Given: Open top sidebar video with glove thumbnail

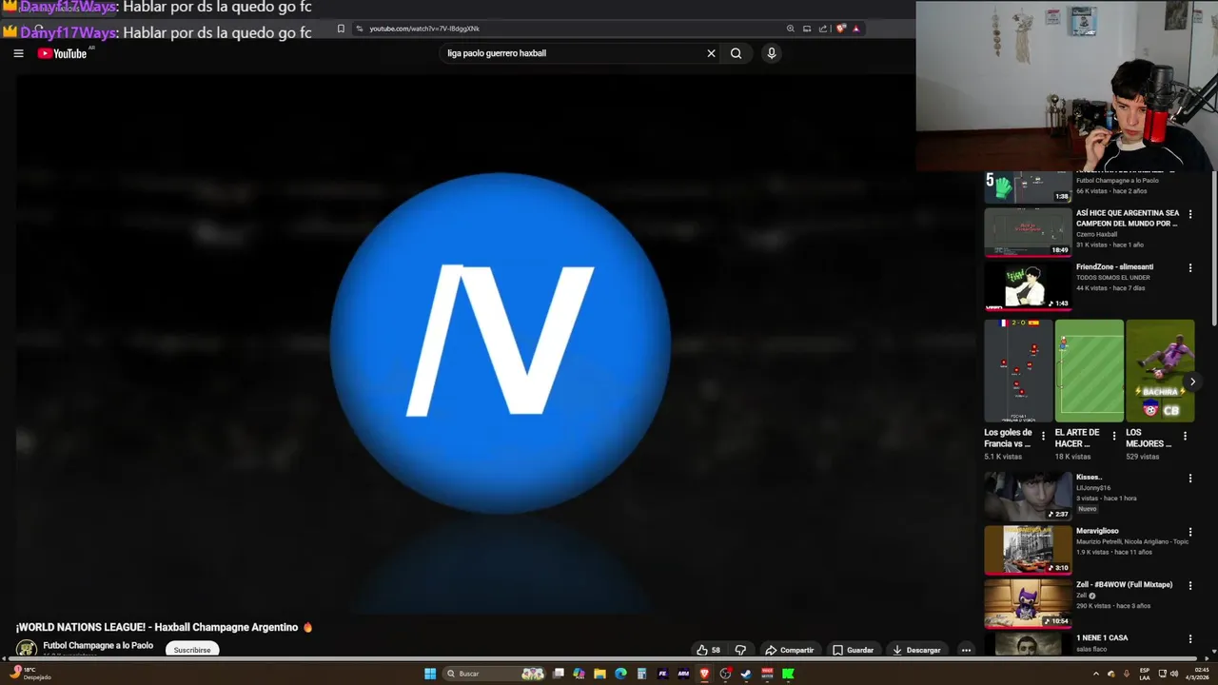Looking at the screenshot, I should [x=1028, y=187].
